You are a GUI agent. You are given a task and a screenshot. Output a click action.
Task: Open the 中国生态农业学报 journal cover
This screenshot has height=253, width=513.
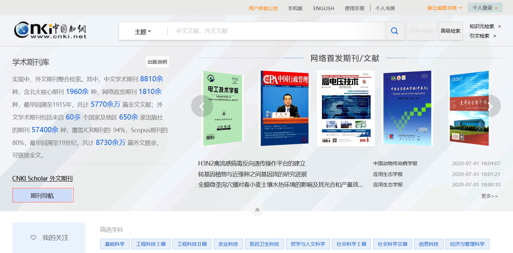coord(407,108)
